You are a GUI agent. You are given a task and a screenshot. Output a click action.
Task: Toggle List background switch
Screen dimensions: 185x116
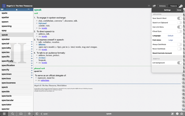coord(180,63)
